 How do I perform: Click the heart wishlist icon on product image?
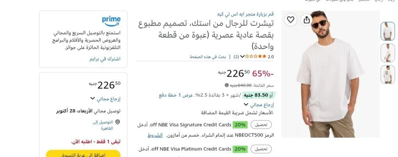[291, 20]
